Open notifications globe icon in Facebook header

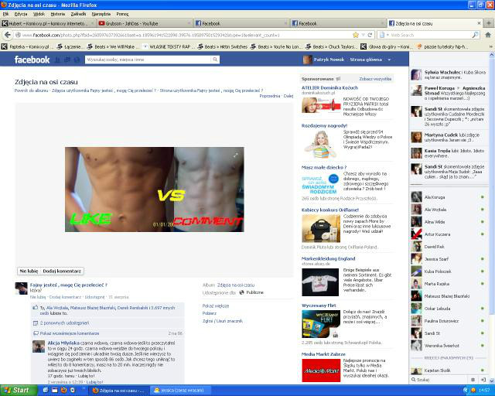coord(77,60)
